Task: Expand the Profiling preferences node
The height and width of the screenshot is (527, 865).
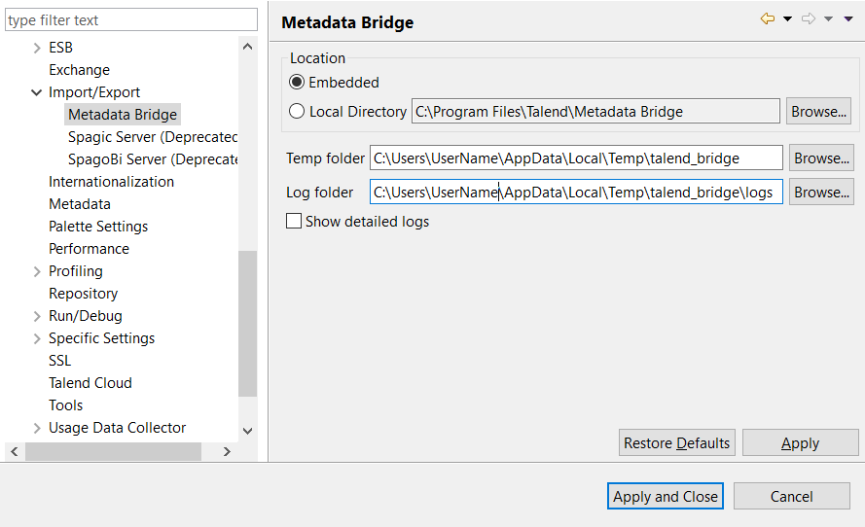Action: click(37, 271)
